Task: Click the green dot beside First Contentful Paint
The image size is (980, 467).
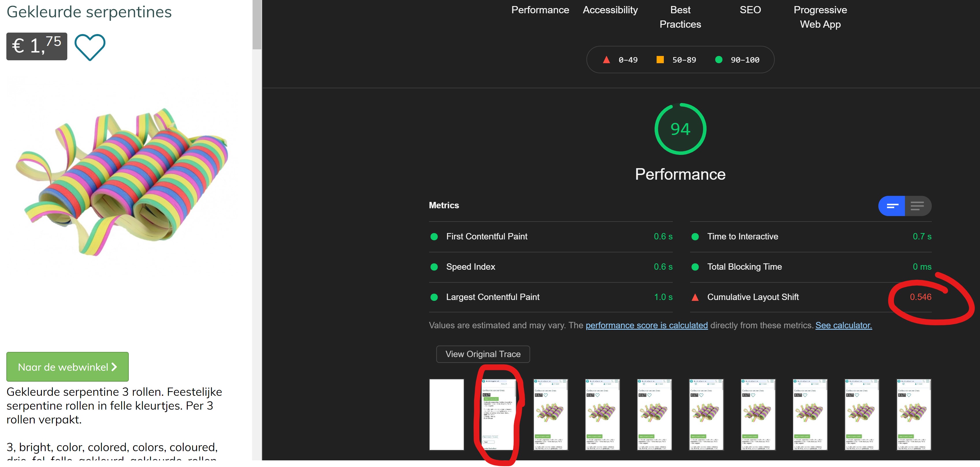Action: pyautogui.click(x=434, y=237)
